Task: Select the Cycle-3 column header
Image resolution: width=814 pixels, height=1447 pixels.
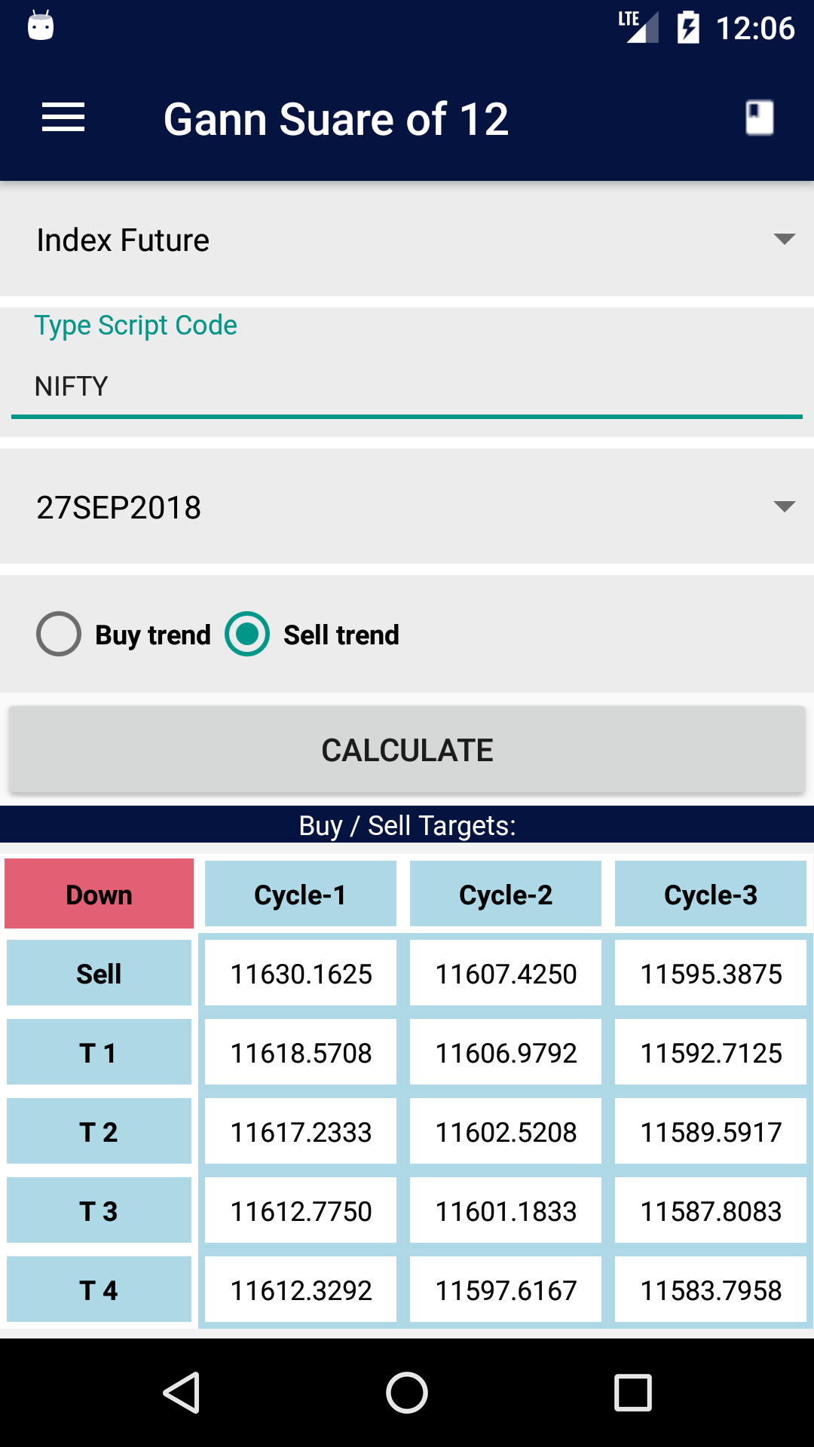Action: point(710,894)
